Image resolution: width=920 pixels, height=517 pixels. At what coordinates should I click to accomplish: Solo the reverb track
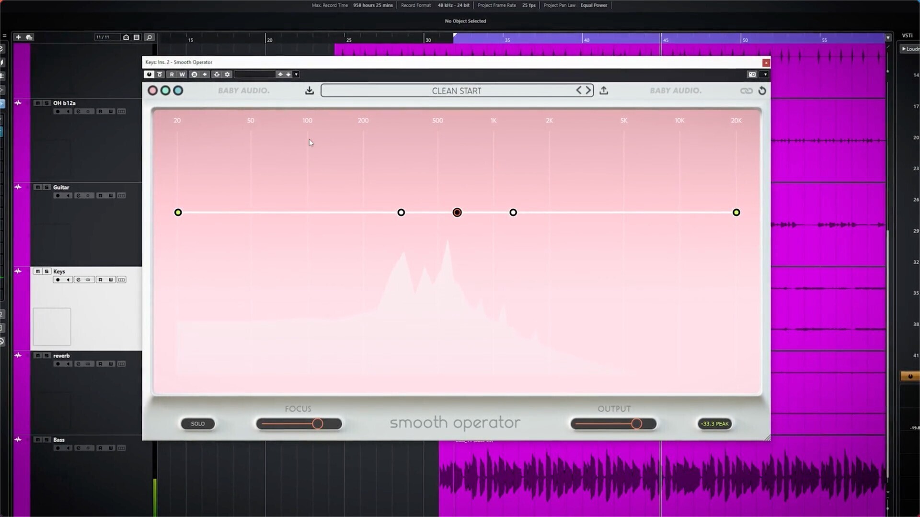pyautogui.click(x=46, y=356)
